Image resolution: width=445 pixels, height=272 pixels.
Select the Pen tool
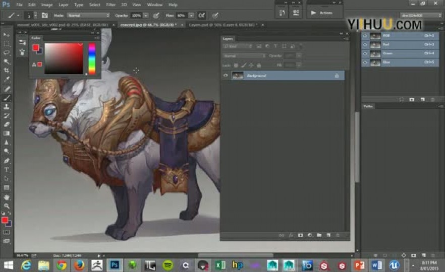click(6, 161)
